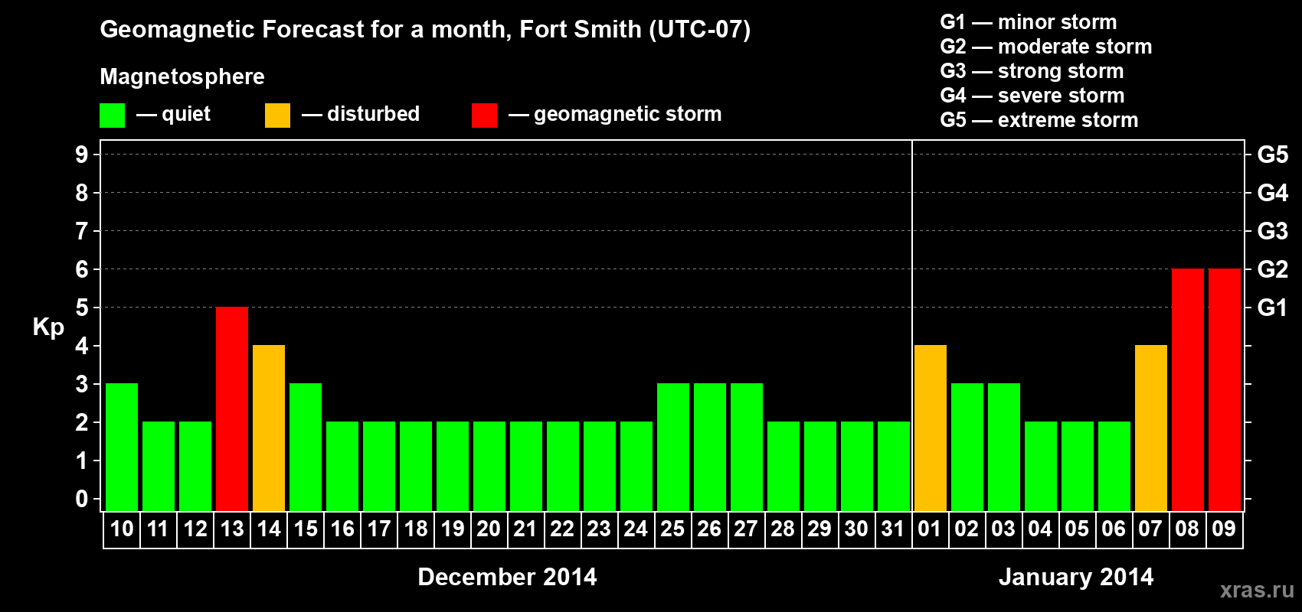Select the red bar for December 13

[x=232, y=409]
